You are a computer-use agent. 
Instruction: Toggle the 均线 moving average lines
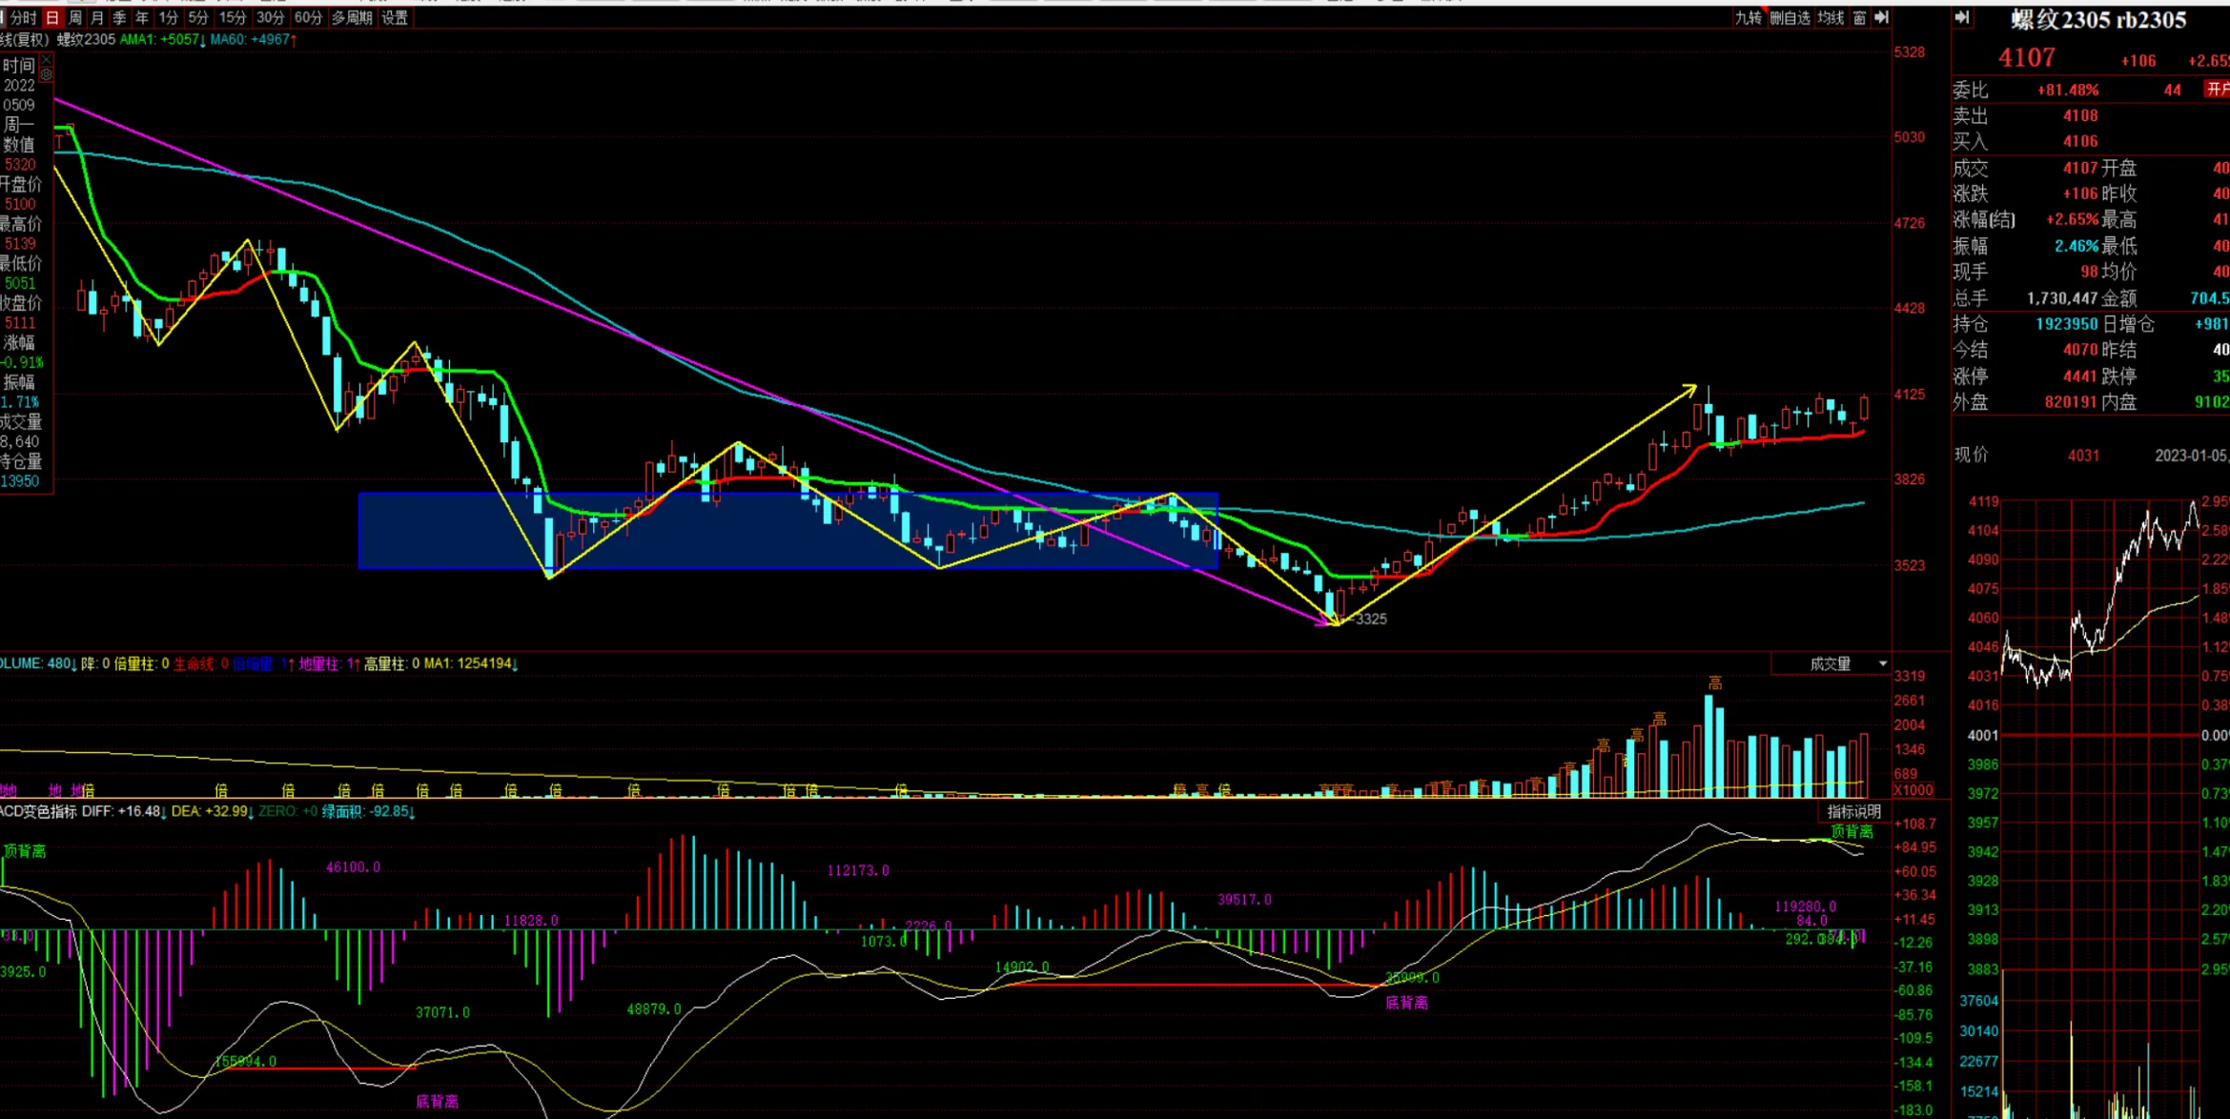tap(1831, 17)
